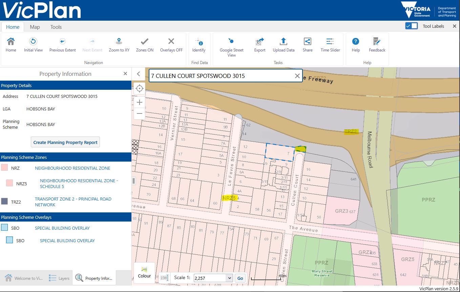The width and height of the screenshot is (460, 292).
Task: Click the GRZ3 zone map label beside 637
Action: tap(341, 211)
